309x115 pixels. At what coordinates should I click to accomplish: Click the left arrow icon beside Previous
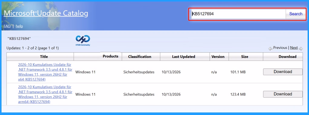(x=270, y=49)
